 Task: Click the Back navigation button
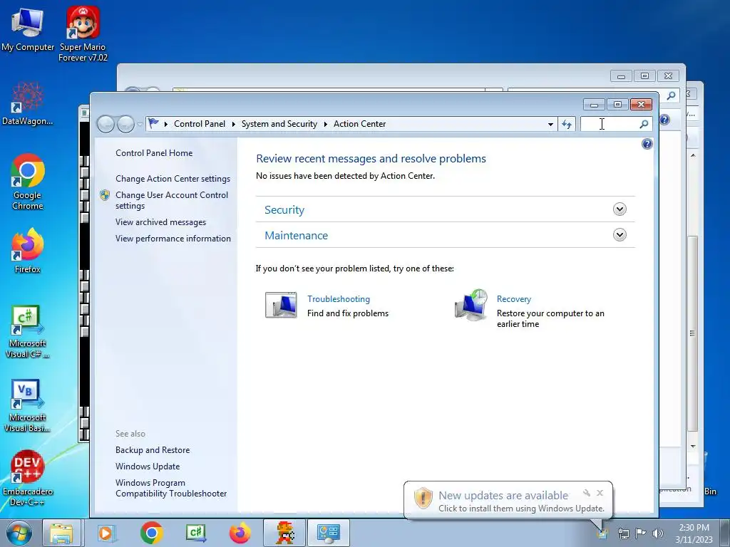click(106, 124)
